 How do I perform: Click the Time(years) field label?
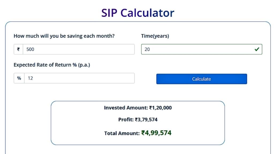[155, 36]
